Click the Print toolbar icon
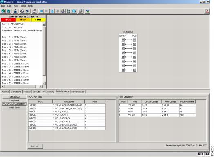214x157 pixels. tap(22, 11)
